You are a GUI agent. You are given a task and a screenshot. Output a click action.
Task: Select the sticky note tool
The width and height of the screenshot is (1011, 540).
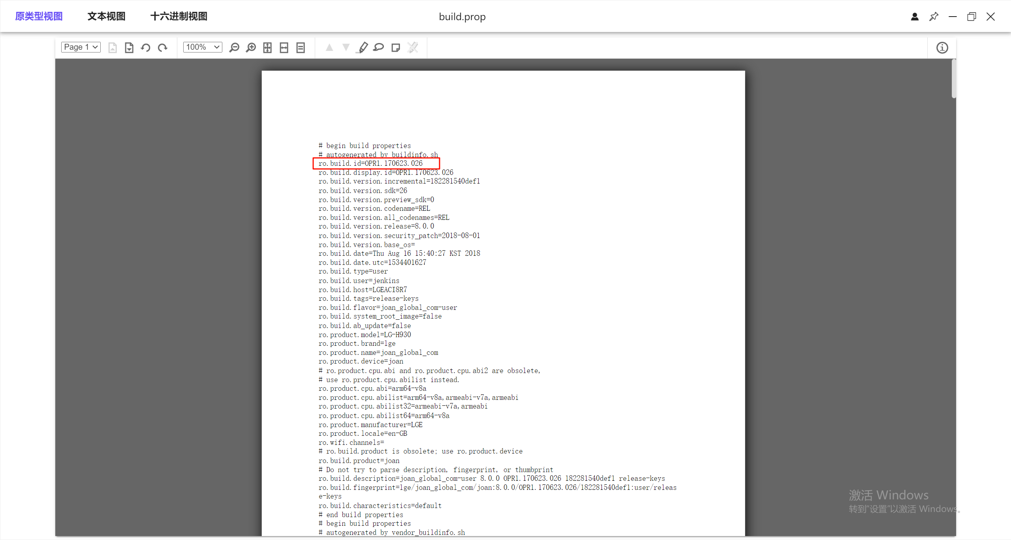[x=395, y=48]
